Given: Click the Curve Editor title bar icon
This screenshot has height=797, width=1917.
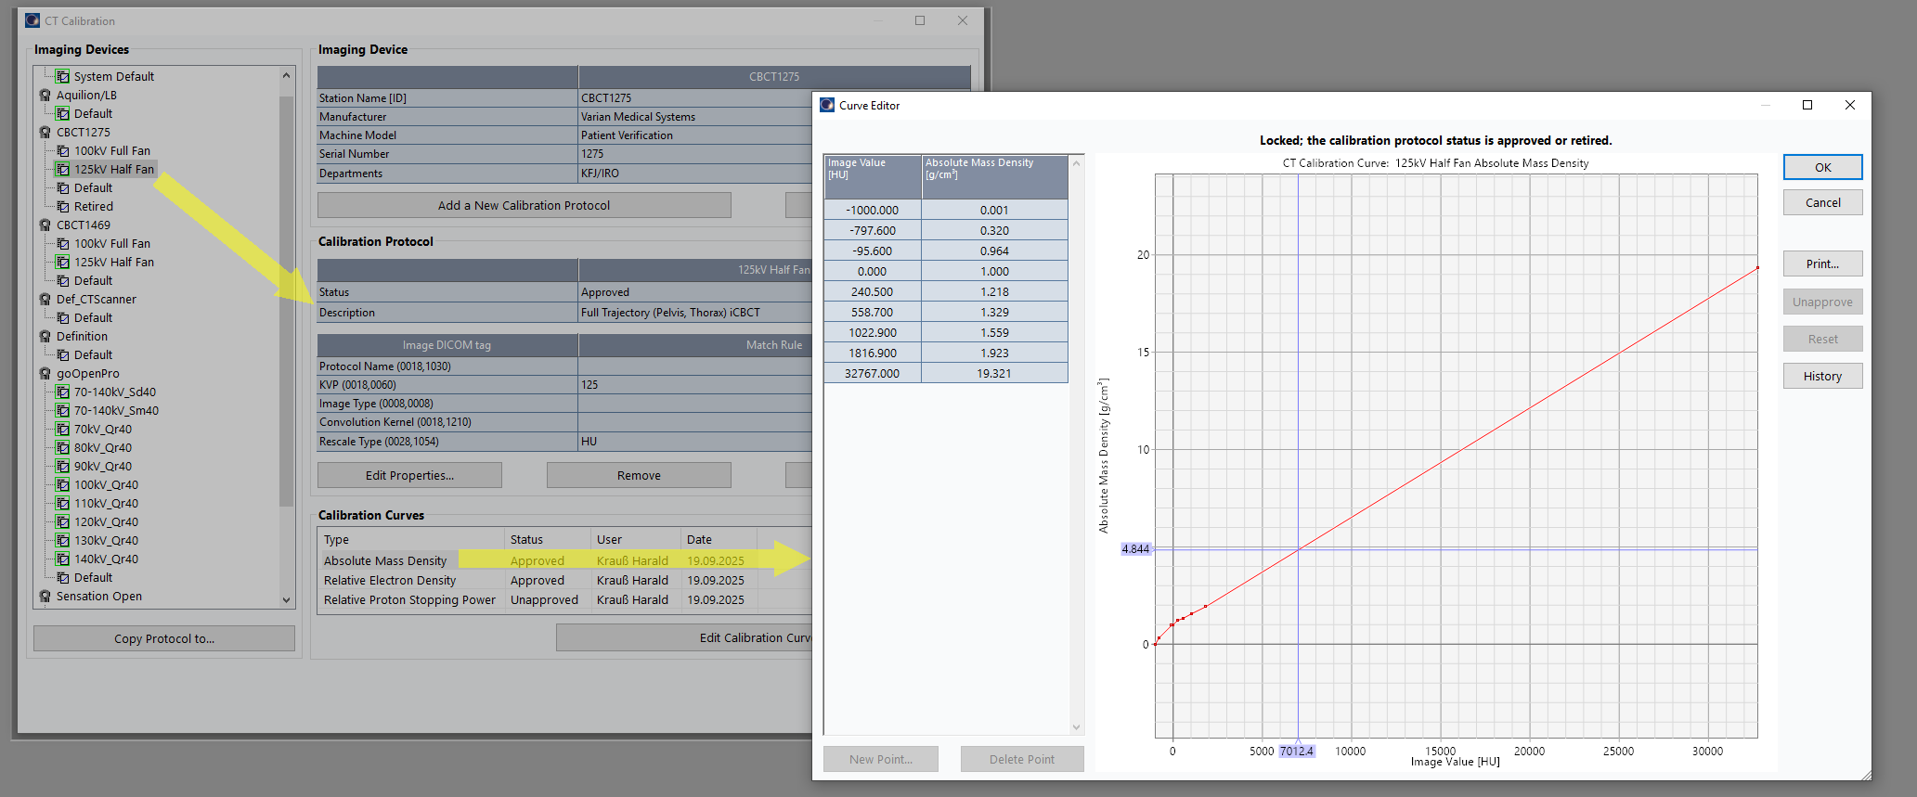Looking at the screenshot, I should tap(827, 106).
